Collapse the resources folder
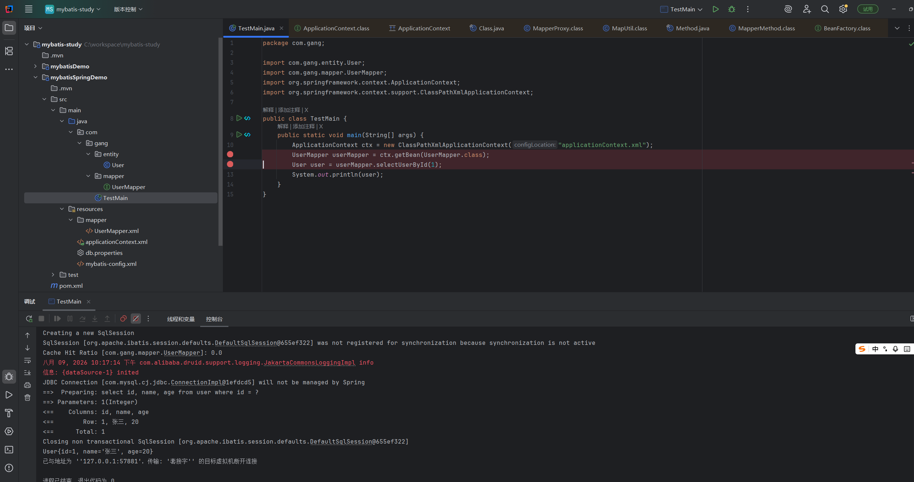Screen dimensions: 914x482 pyautogui.click(x=61, y=209)
